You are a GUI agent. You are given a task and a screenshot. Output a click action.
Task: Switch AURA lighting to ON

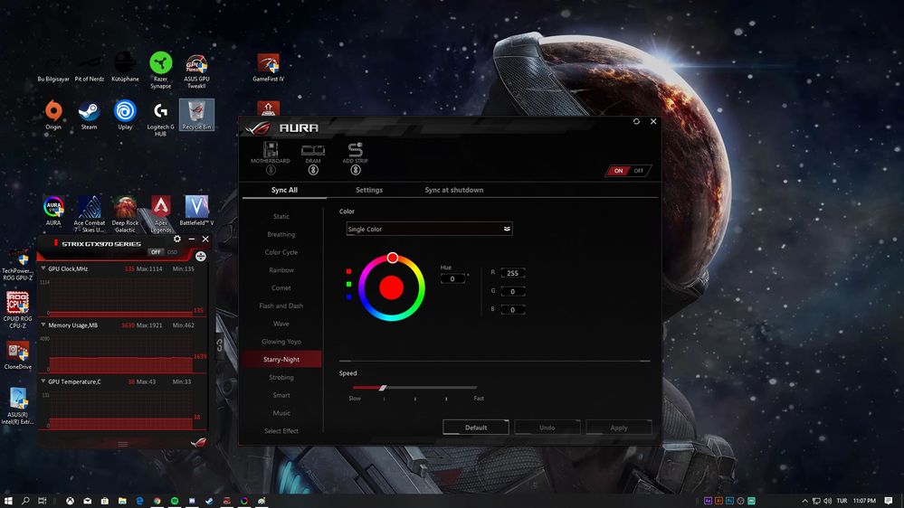click(618, 171)
